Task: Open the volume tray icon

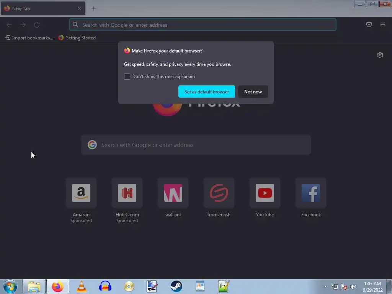Action: pos(353,287)
